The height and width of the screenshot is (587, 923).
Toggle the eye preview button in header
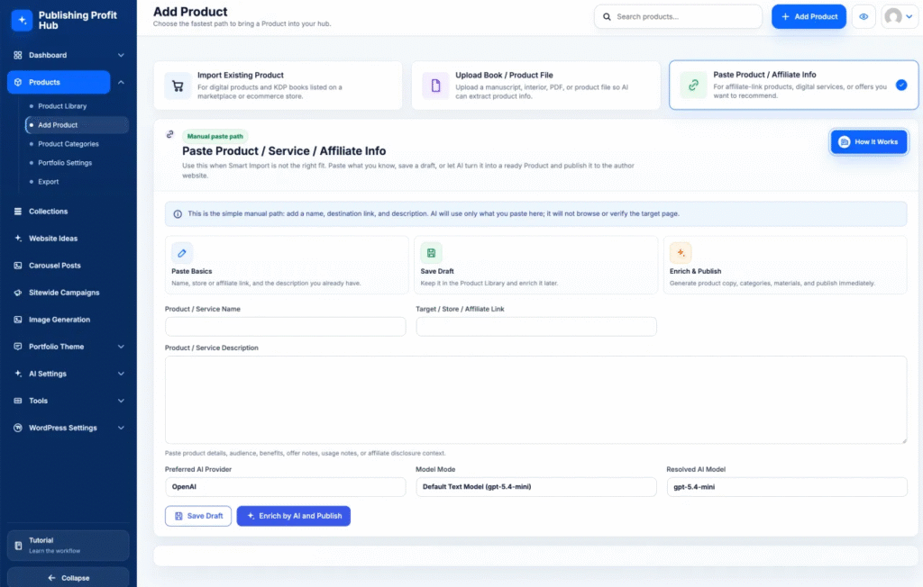coord(864,16)
